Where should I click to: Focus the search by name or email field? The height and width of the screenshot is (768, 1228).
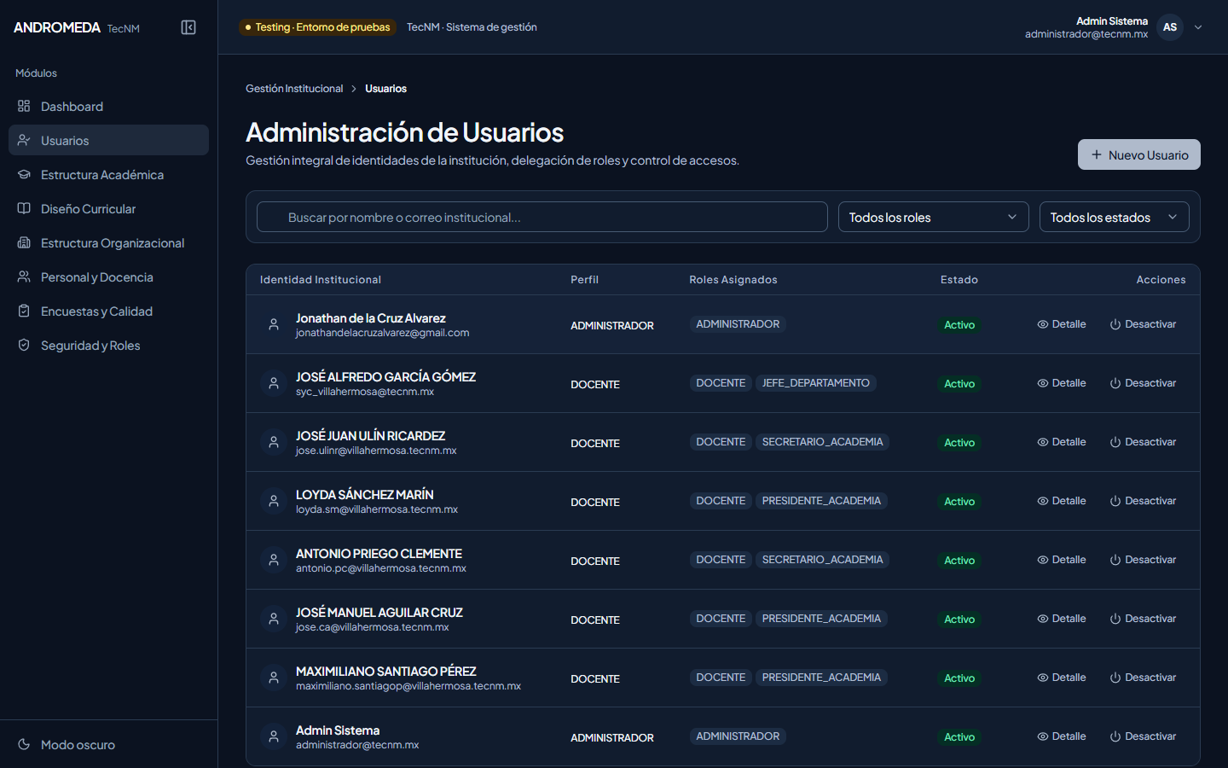[x=542, y=217]
